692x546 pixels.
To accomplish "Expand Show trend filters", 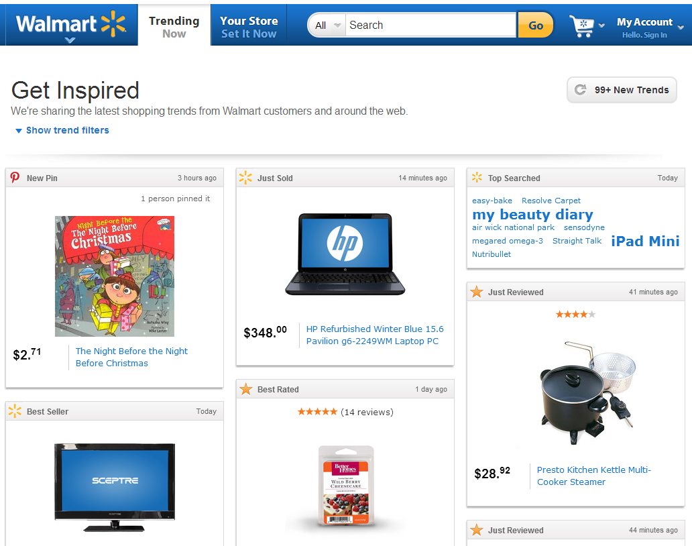I will [x=62, y=130].
